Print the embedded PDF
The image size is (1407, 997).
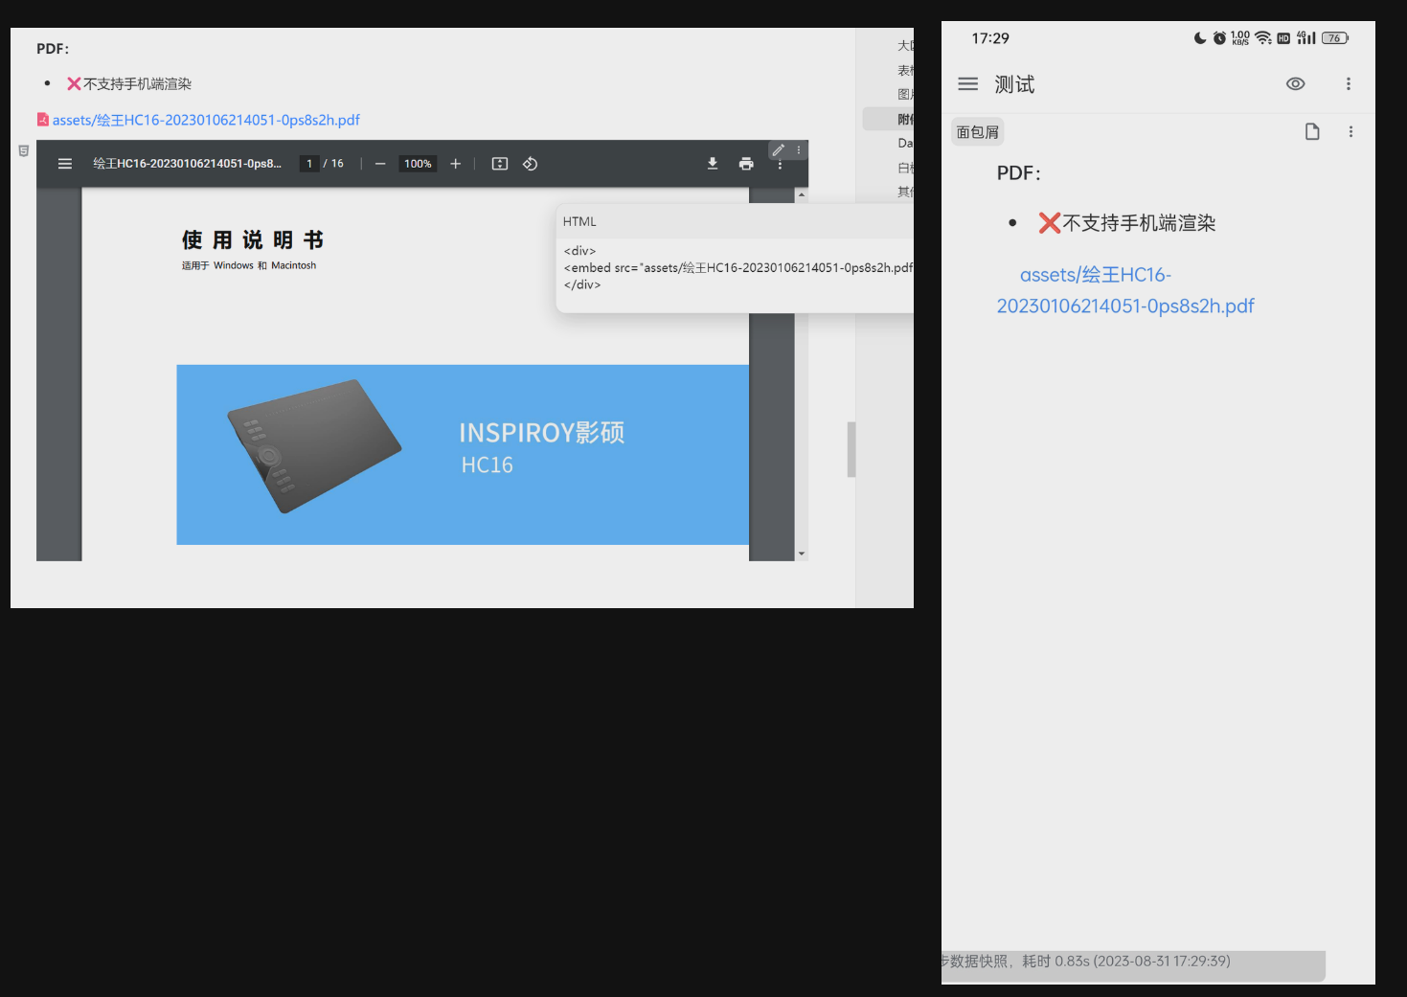tap(746, 164)
